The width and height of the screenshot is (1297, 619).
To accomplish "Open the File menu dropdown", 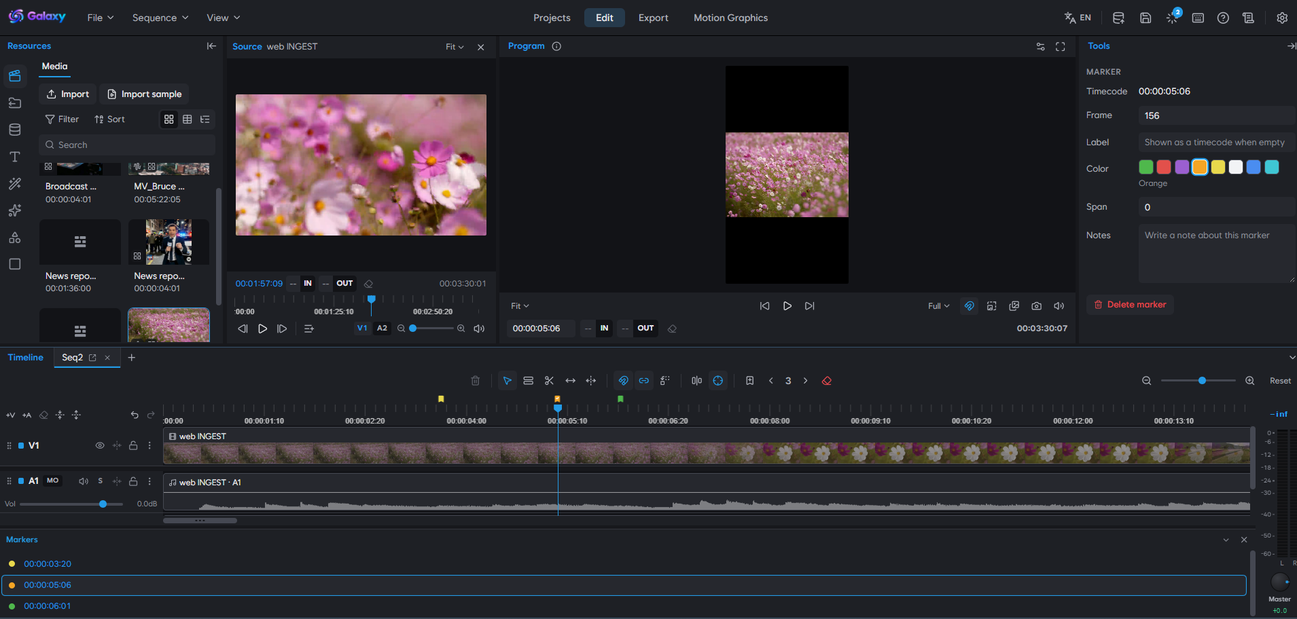I will pyautogui.click(x=101, y=18).
